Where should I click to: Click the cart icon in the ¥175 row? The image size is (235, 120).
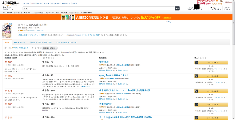(x=196, y=91)
